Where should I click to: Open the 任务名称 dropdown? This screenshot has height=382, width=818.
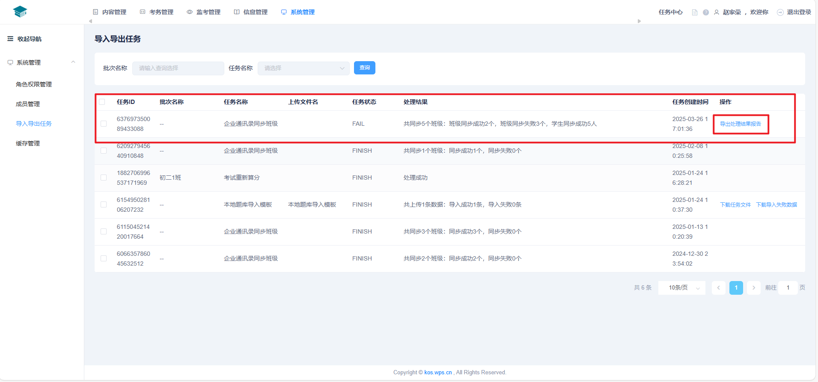(x=303, y=68)
